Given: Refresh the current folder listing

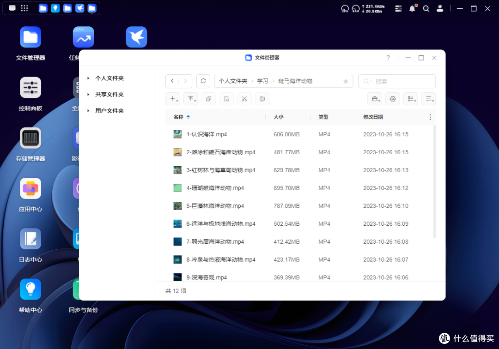Looking at the screenshot, I should [203, 81].
